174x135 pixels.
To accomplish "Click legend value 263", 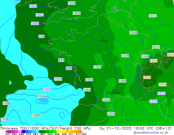I will 14,134.
